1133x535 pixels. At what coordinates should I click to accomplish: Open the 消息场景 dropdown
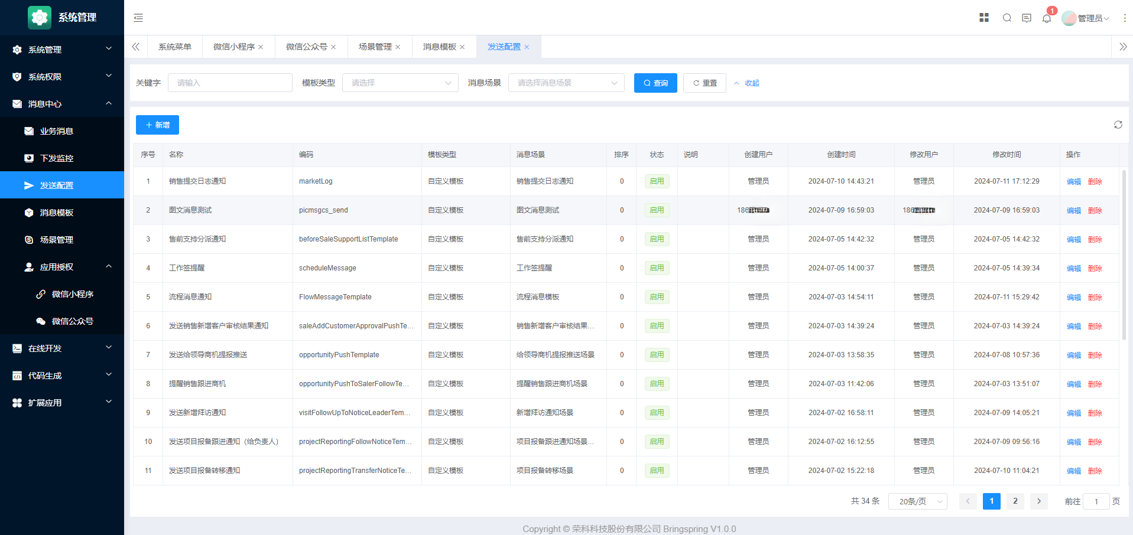(566, 83)
